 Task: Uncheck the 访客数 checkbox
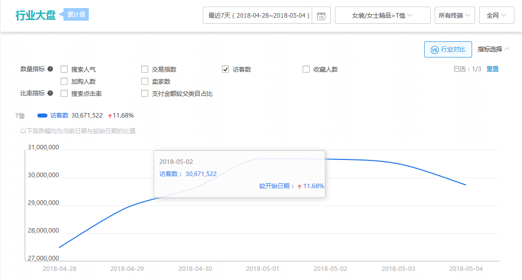point(225,69)
